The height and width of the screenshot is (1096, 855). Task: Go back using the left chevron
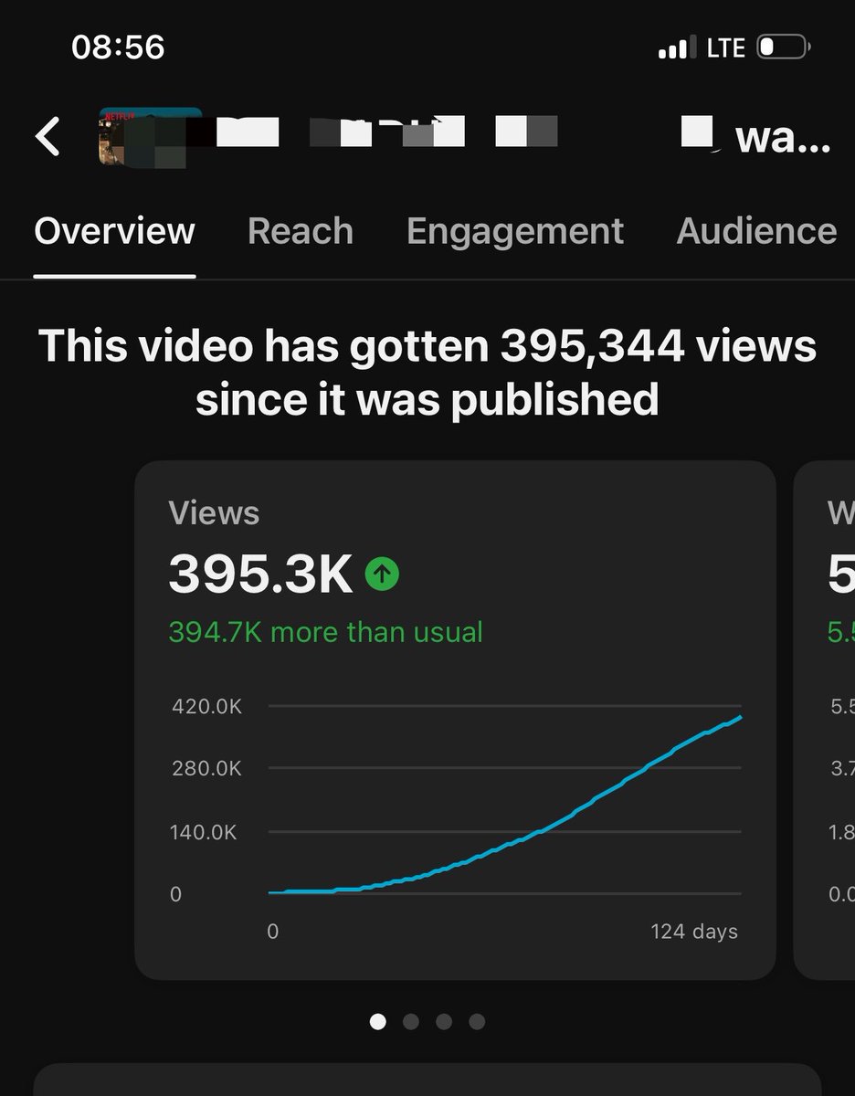(47, 137)
